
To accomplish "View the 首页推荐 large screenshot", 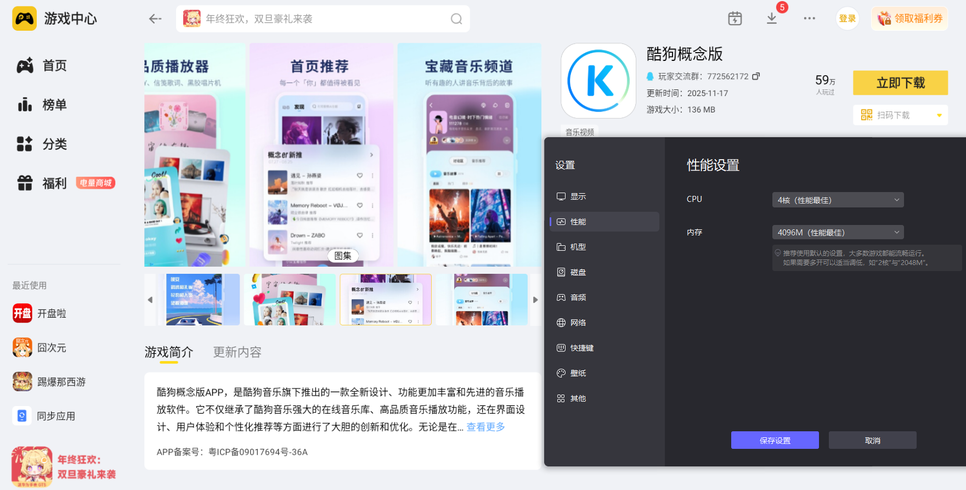I will coord(321,155).
